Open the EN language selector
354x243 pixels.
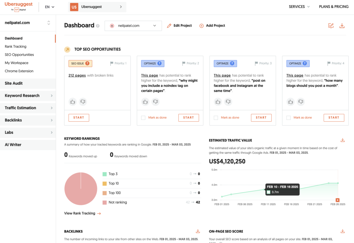tap(49, 7)
